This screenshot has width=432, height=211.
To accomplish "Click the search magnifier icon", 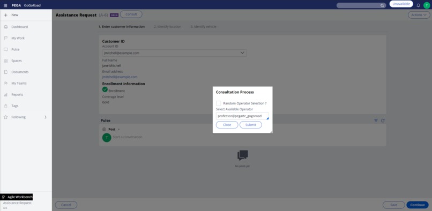I will point(382,5).
